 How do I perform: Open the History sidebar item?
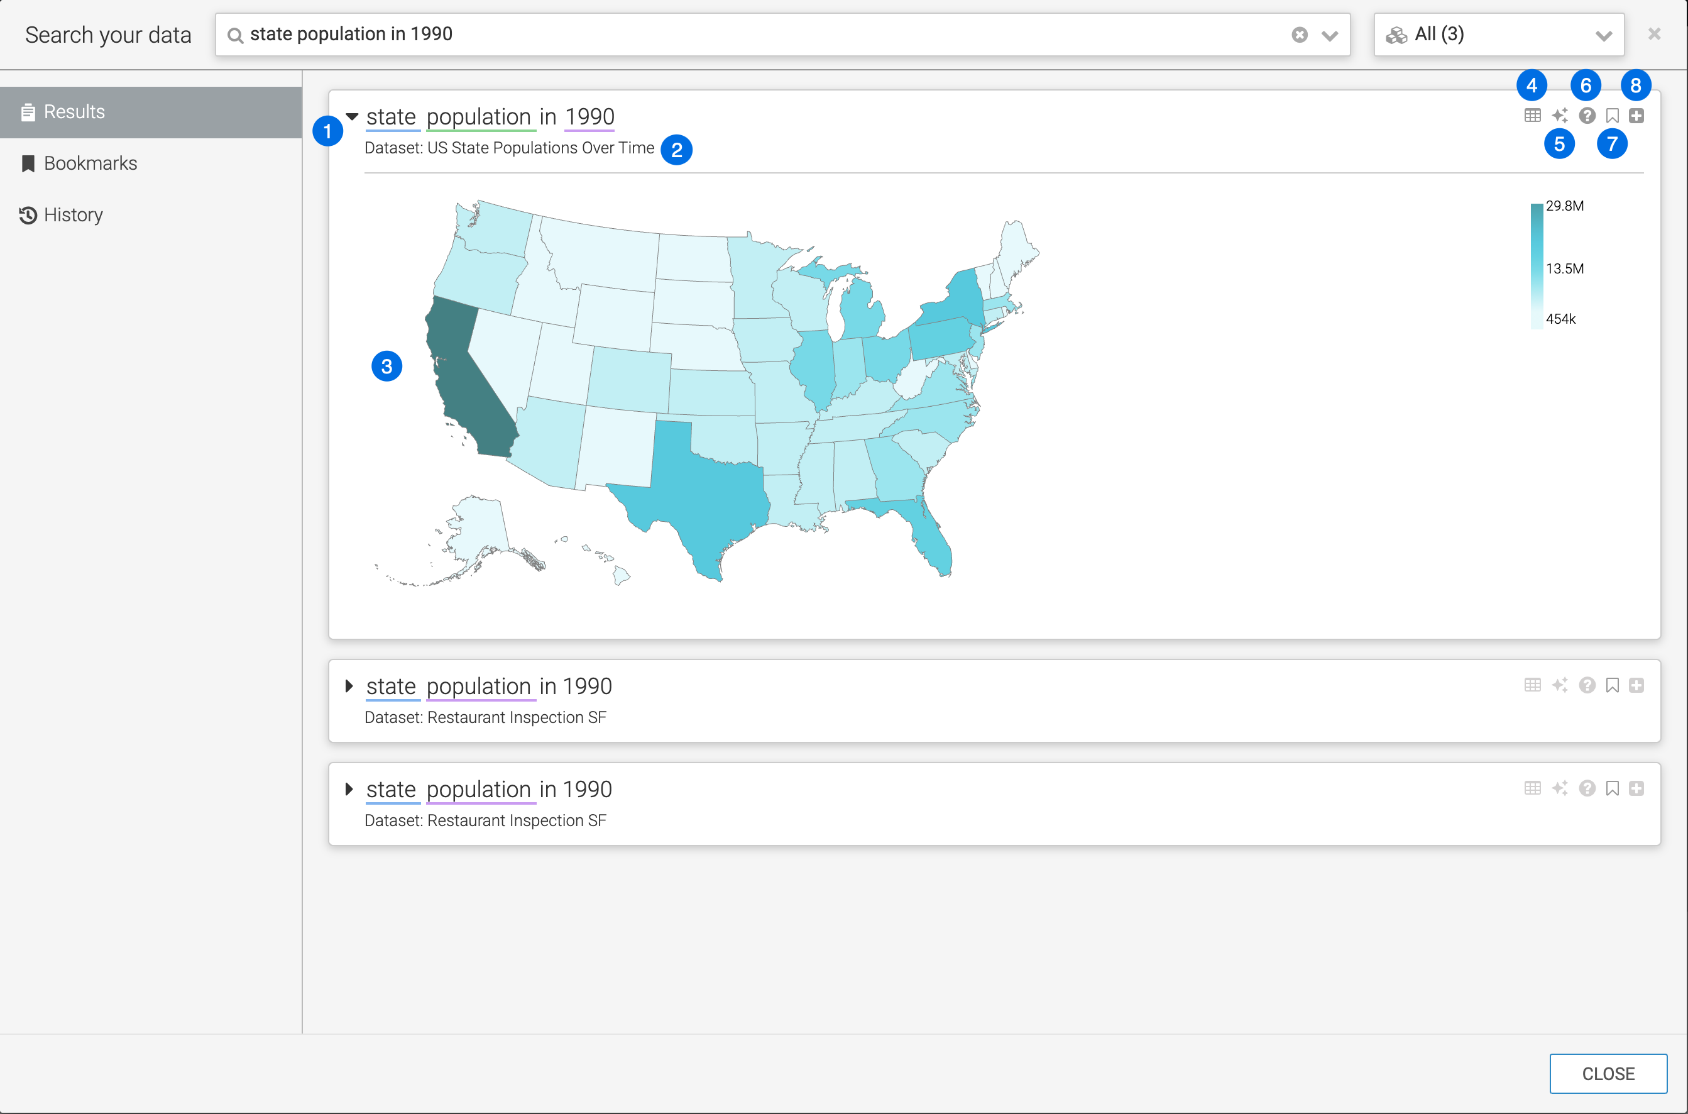tap(73, 214)
